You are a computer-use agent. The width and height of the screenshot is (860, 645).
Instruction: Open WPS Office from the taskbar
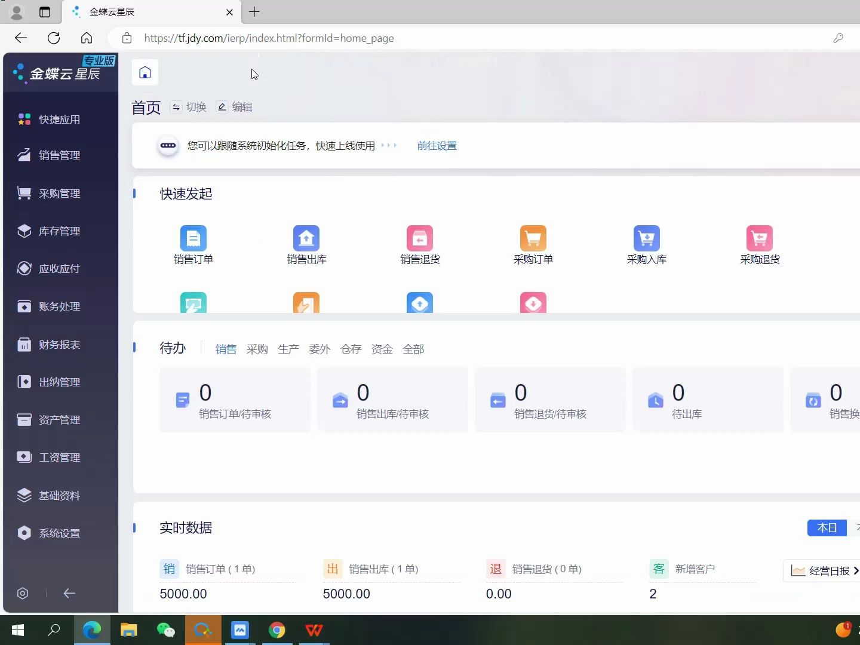(x=314, y=630)
